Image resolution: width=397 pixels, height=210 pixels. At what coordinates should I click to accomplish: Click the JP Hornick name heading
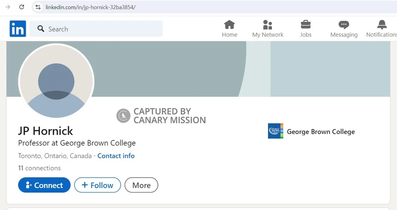pyautogui.click(x=46, y=131)
